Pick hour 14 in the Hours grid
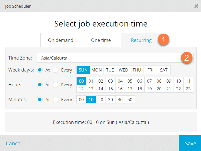This screenshot has width=201, height=151. 101,89
